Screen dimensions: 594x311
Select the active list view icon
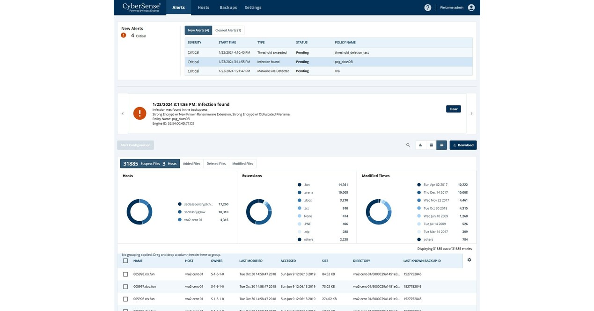(441, 145)
